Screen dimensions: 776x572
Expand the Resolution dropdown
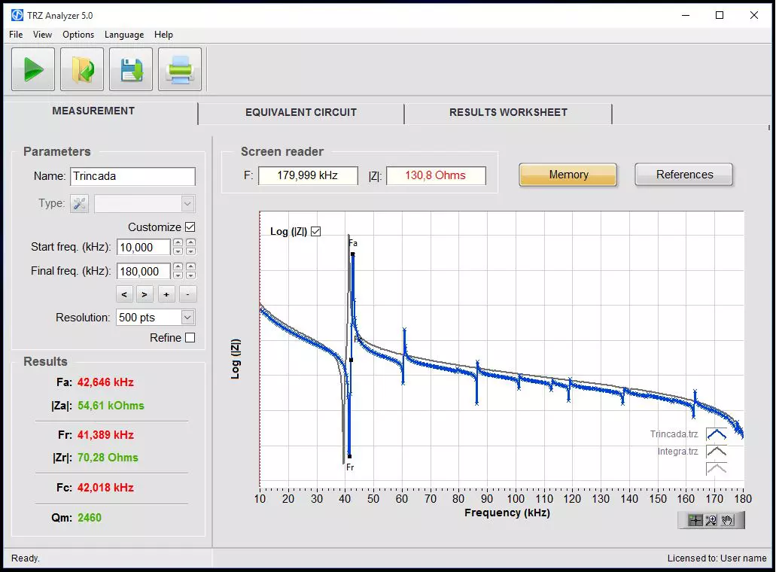tap(187, 318)
